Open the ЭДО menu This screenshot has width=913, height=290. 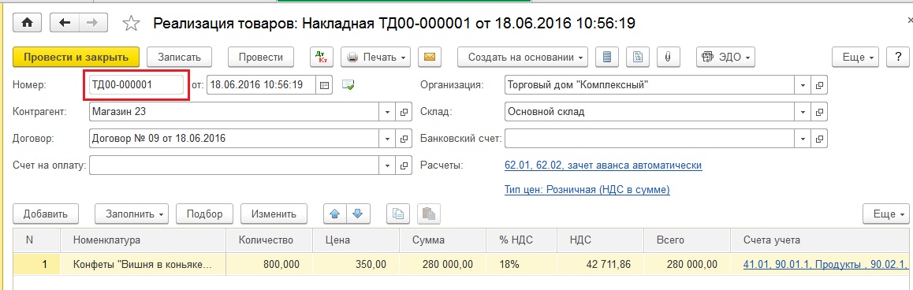(x=725, y=57)
